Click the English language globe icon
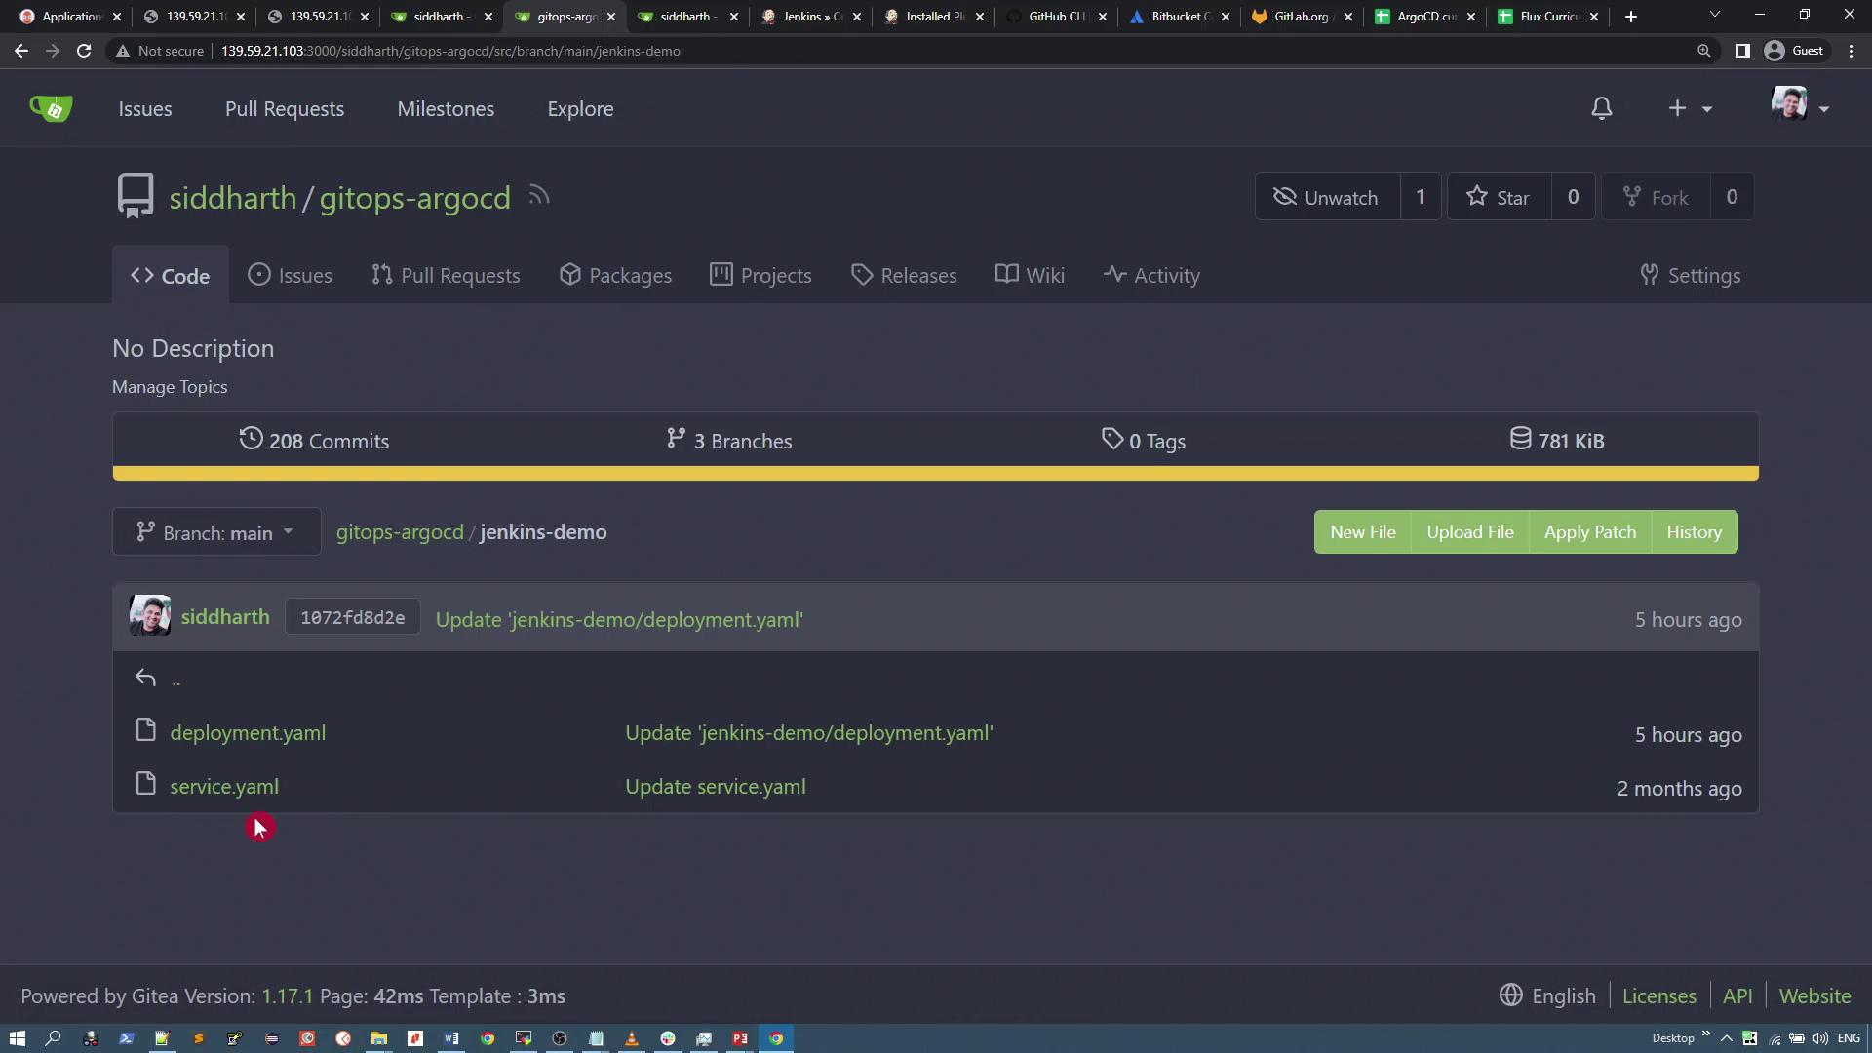 click(x=1510, y=995)
